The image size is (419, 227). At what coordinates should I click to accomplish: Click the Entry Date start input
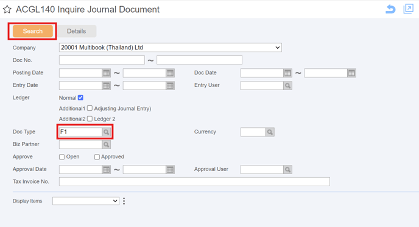(x=81, y=85)
